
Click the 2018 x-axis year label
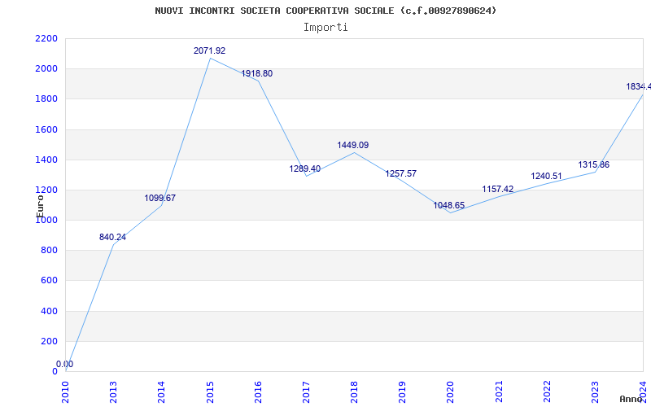[x=354, y=392]
